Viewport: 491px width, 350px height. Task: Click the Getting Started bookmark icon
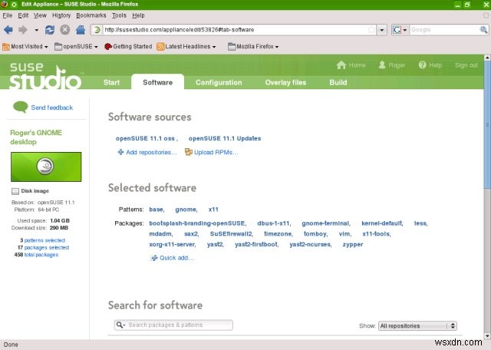(108, 47)
